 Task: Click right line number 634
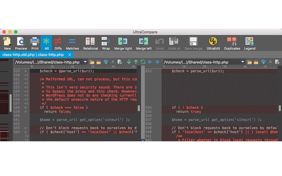pos(148,108)
